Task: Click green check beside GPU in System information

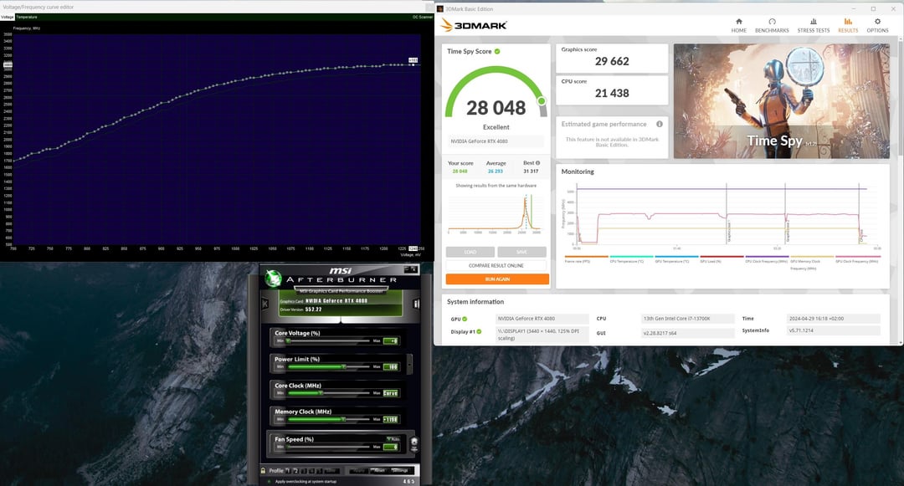Action: pyautogui.click(x=465, y=319)
